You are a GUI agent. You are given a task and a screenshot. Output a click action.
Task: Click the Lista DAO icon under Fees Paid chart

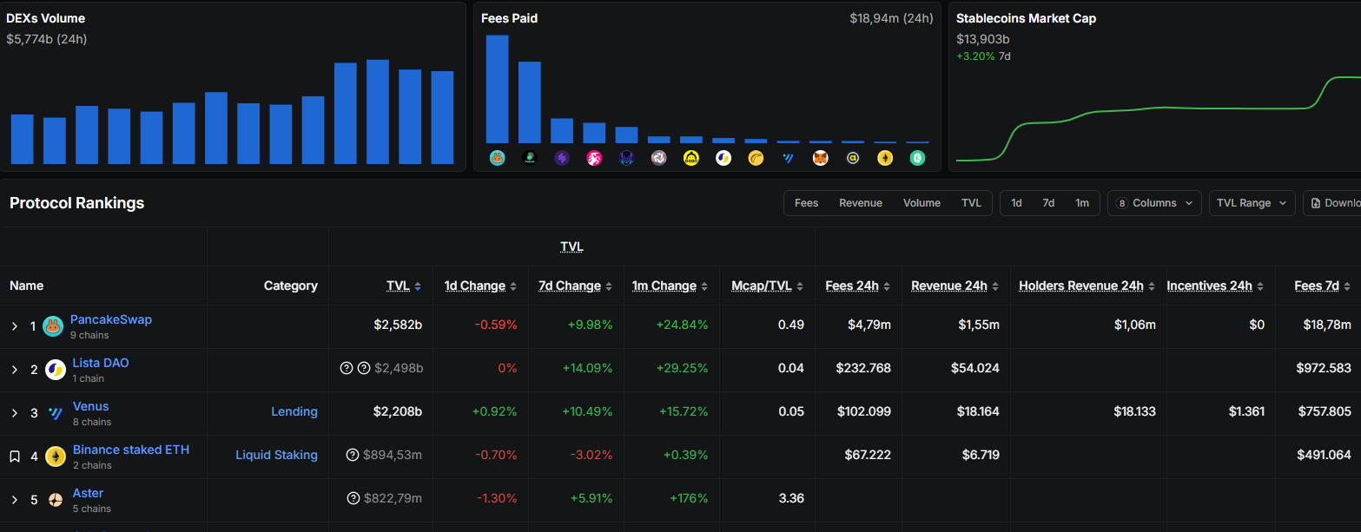tap(723, 158)
